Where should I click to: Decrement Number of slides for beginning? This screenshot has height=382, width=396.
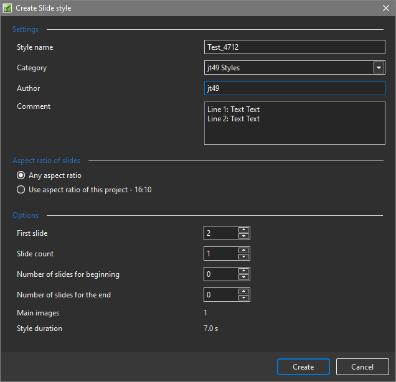point(244,277)
